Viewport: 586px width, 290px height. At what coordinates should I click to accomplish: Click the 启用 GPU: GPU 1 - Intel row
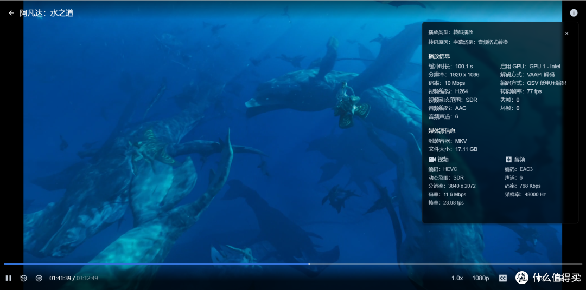(x=530, y=67)
